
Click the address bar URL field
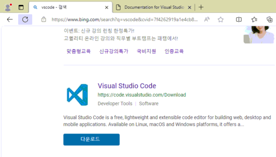(x=124, y=19)
